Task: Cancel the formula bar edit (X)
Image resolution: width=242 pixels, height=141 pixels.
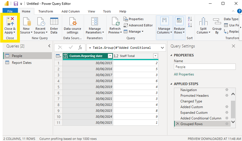Action: (60, 47)
